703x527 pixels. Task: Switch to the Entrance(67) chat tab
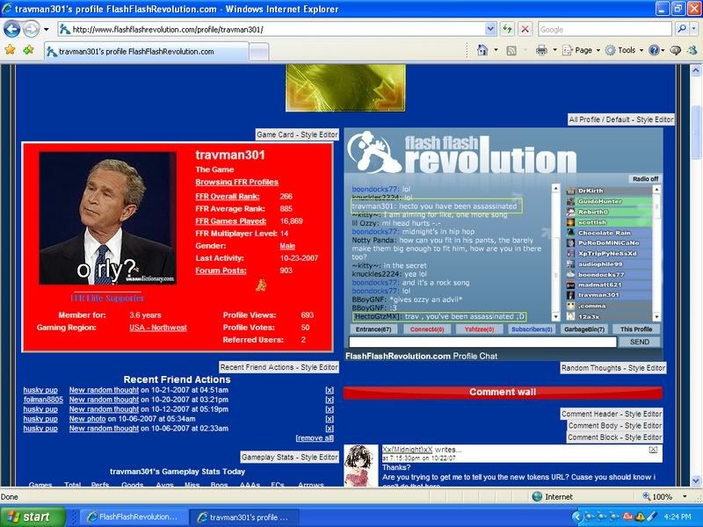click(x=373, y=329)
